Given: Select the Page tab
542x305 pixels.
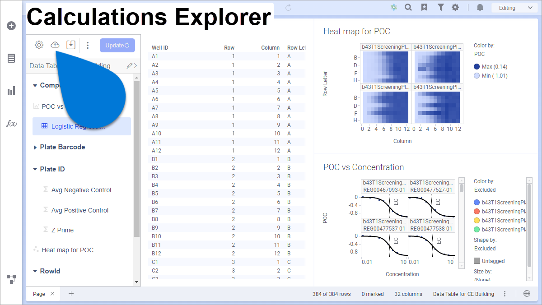Looking at the screenshot, I should click(x=39, y=294).
